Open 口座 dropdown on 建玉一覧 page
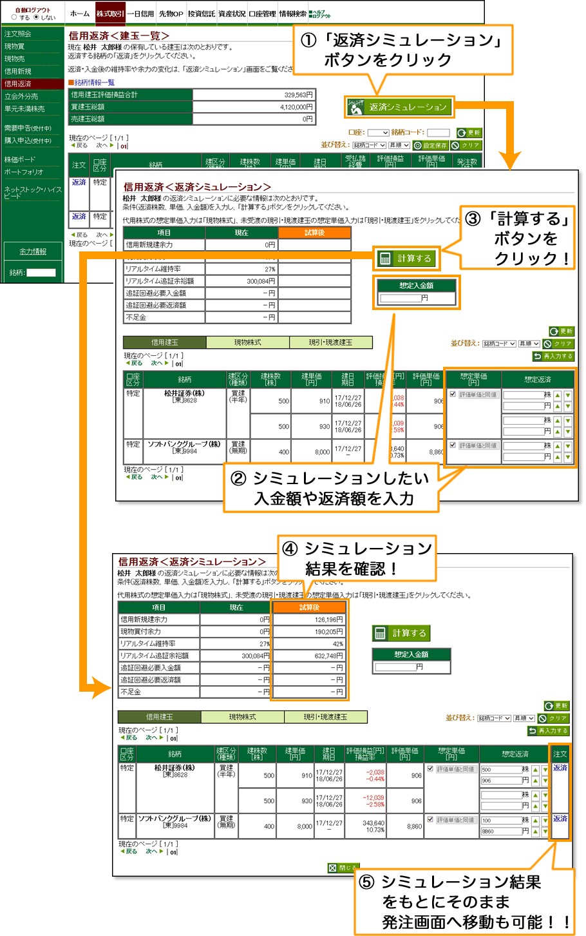Image resolution: width=586 pixels, height=936 pixels. pos(377,133)
